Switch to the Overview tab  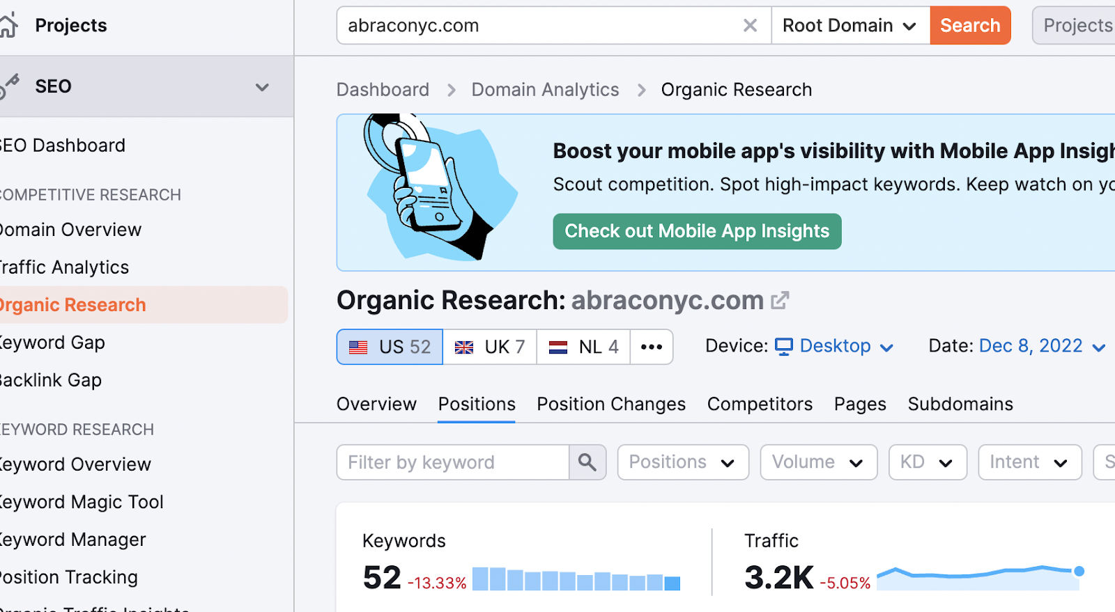(x=376, y=405)
